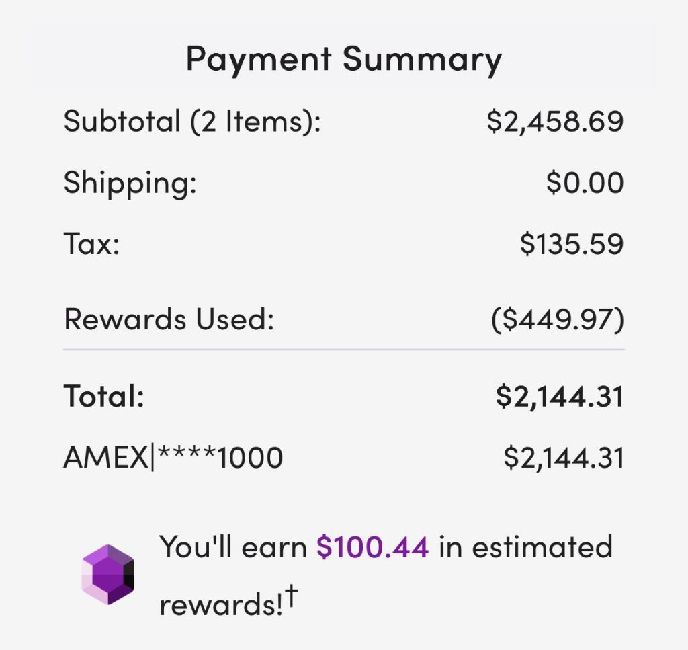Click the bold $2,144.31 total amount

click(560, 397)
